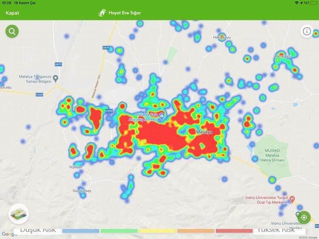Open the map search magnifier
This screenshot has width=319, height=239.
click(12, 31)
